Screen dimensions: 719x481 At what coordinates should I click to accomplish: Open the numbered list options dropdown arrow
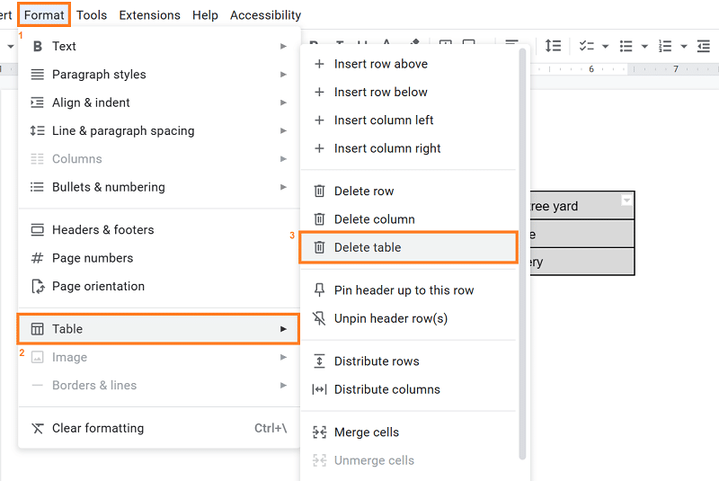tap(684, 46)
